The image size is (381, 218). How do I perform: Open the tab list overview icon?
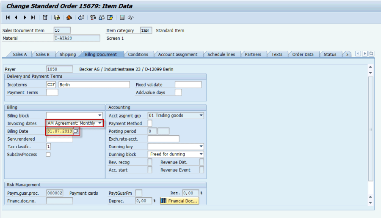click(x=371, y=54)
